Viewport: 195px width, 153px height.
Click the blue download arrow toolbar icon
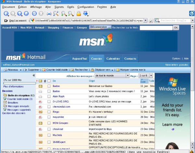pos(85,14)
